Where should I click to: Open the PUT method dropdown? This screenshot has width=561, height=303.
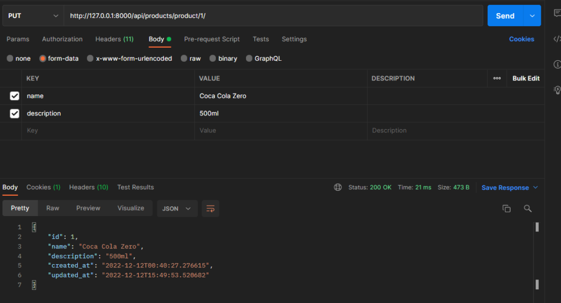pos(33,16)
